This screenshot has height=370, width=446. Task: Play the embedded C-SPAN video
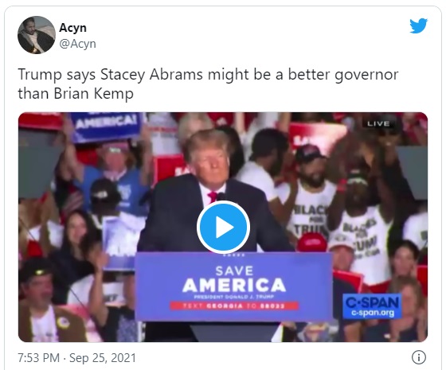pyautogui.click(x=223, y=227)
